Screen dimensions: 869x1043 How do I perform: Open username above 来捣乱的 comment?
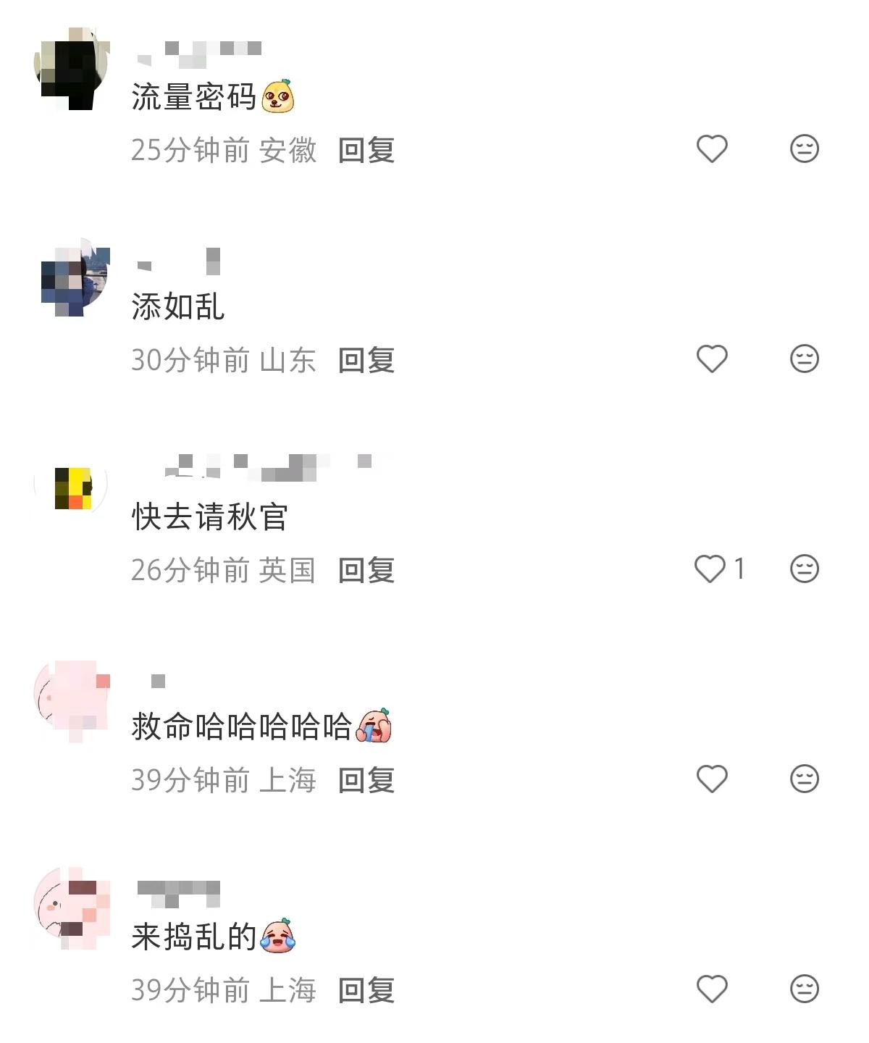pyautogui.click(x=179, y=894)
